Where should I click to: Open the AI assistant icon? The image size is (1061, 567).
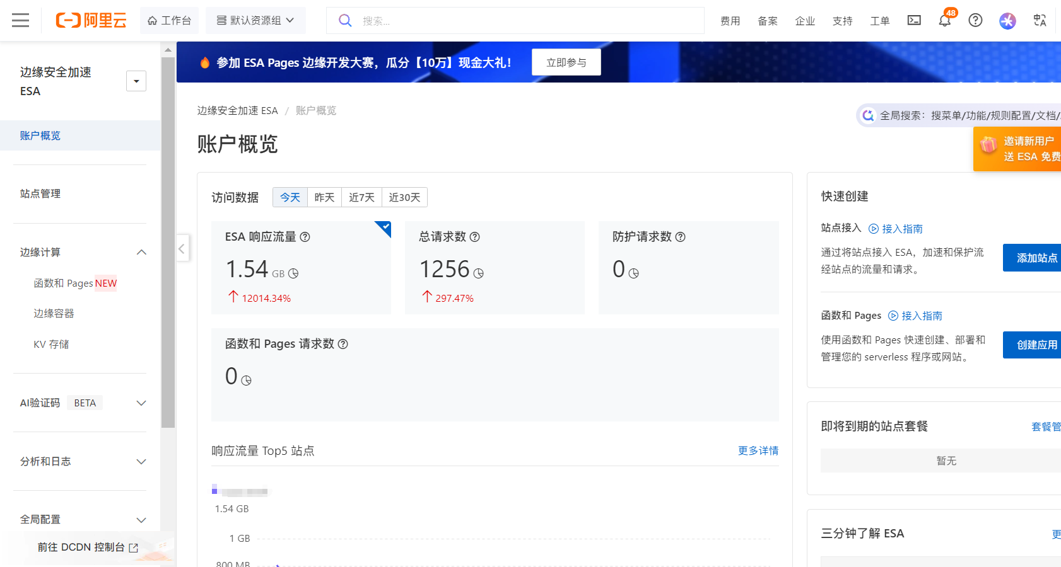[1007, 20]
